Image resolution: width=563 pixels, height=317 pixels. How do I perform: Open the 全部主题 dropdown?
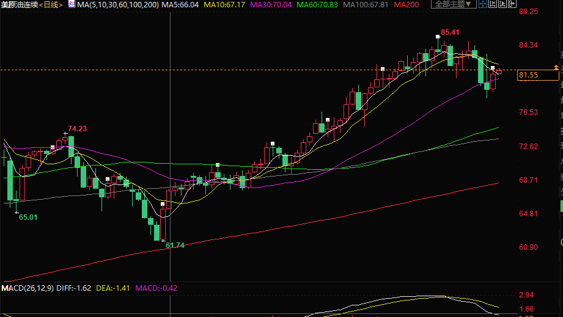[454, 4]
